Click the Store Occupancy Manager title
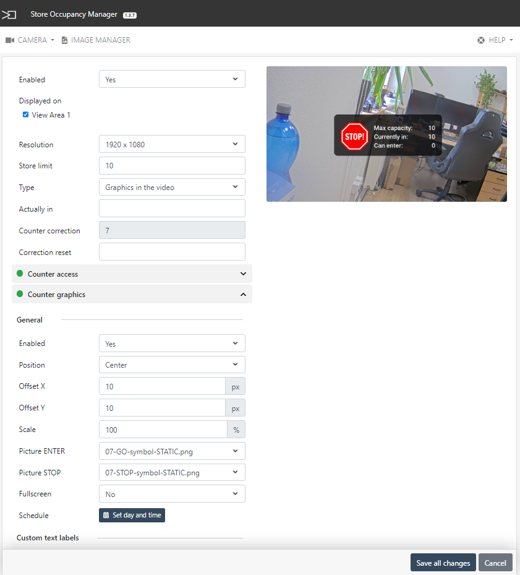This screenshot has width=520, height=575. click(74, 14)
